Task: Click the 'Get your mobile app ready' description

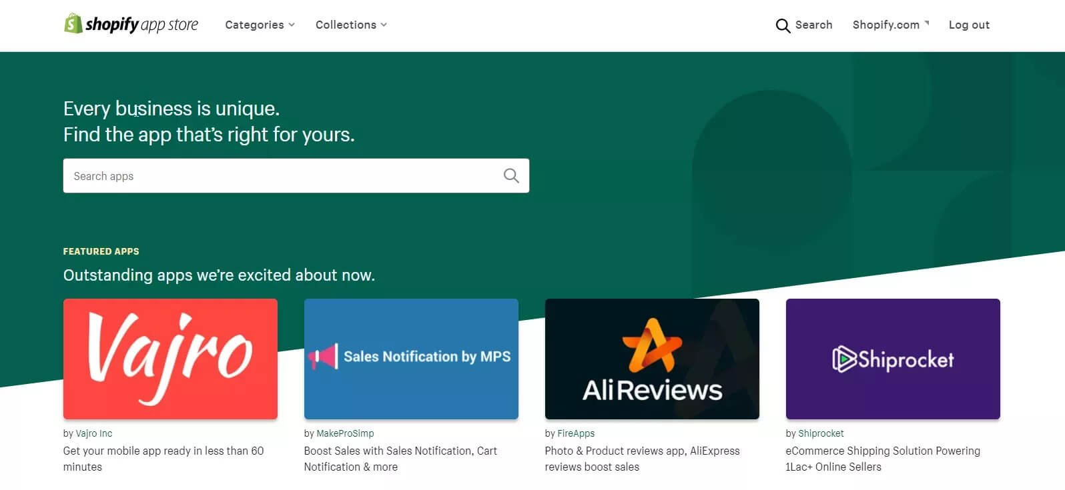Action: tap(163, 459)
